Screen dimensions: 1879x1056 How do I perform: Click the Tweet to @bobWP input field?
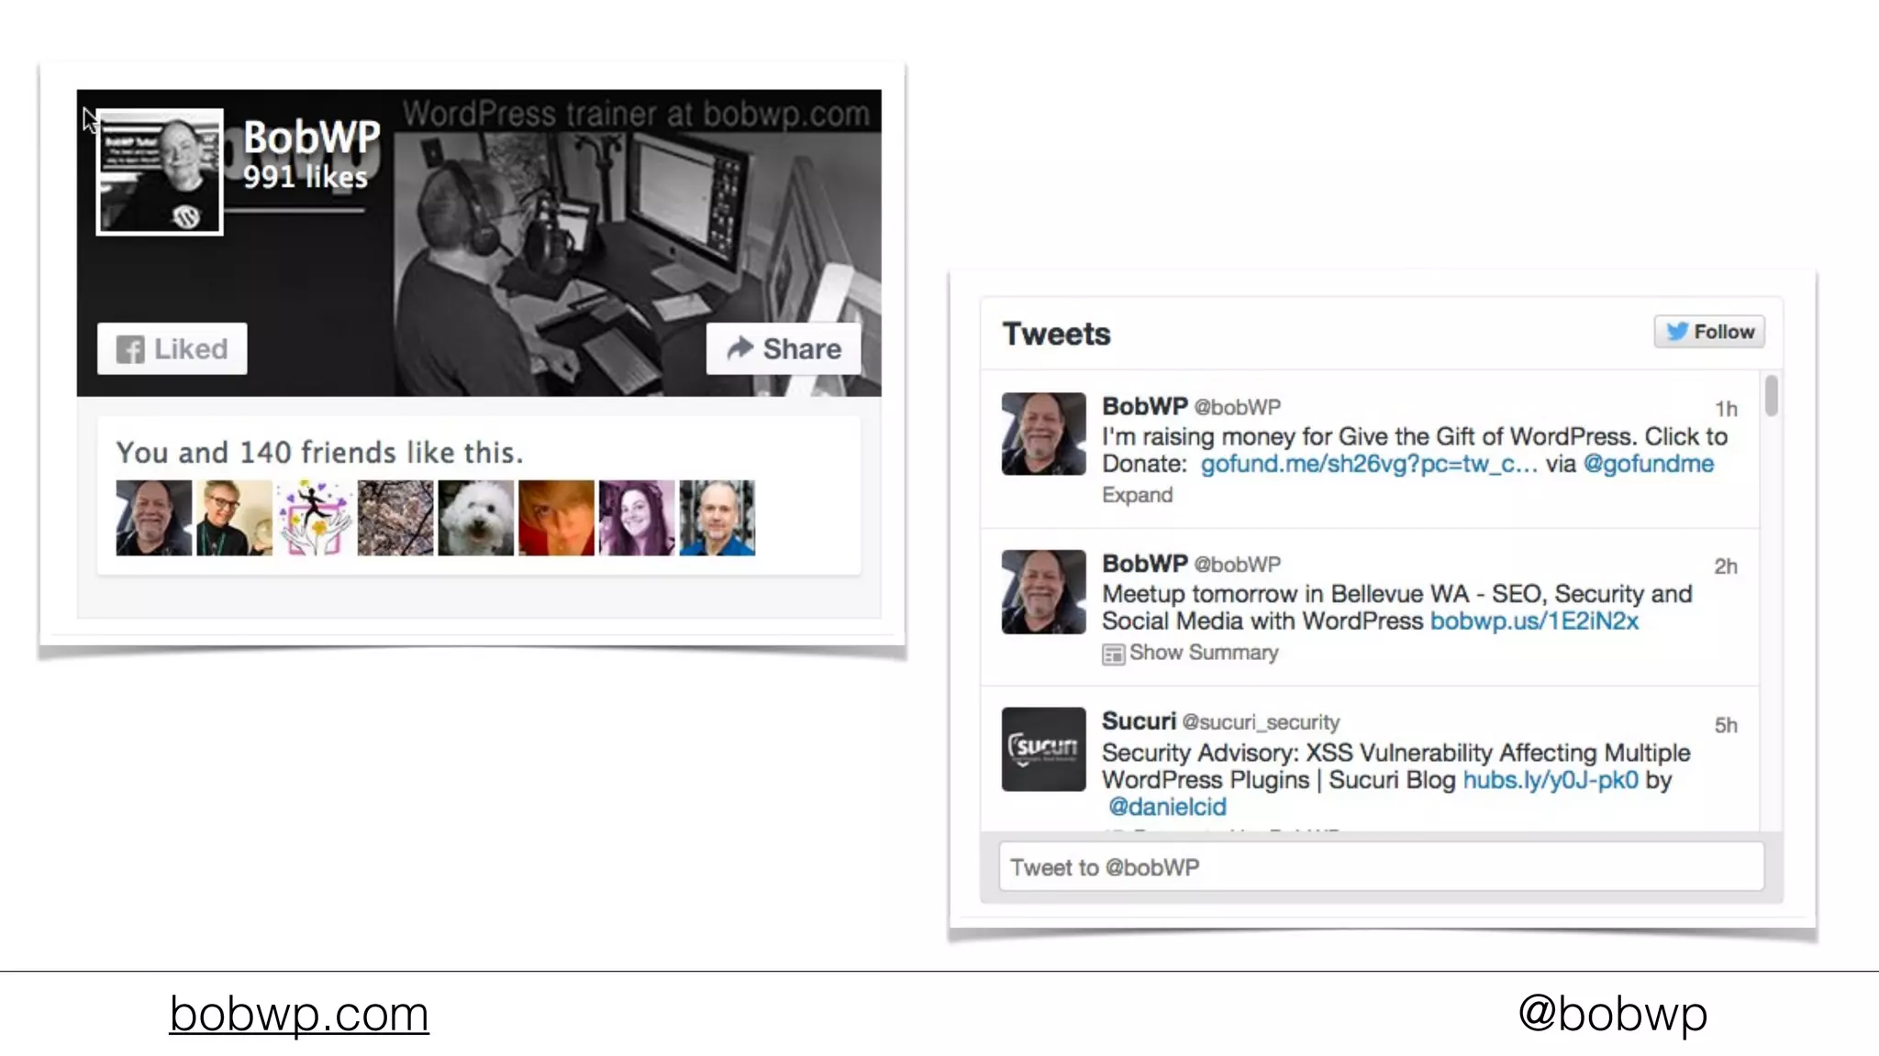click(1381, 866)
